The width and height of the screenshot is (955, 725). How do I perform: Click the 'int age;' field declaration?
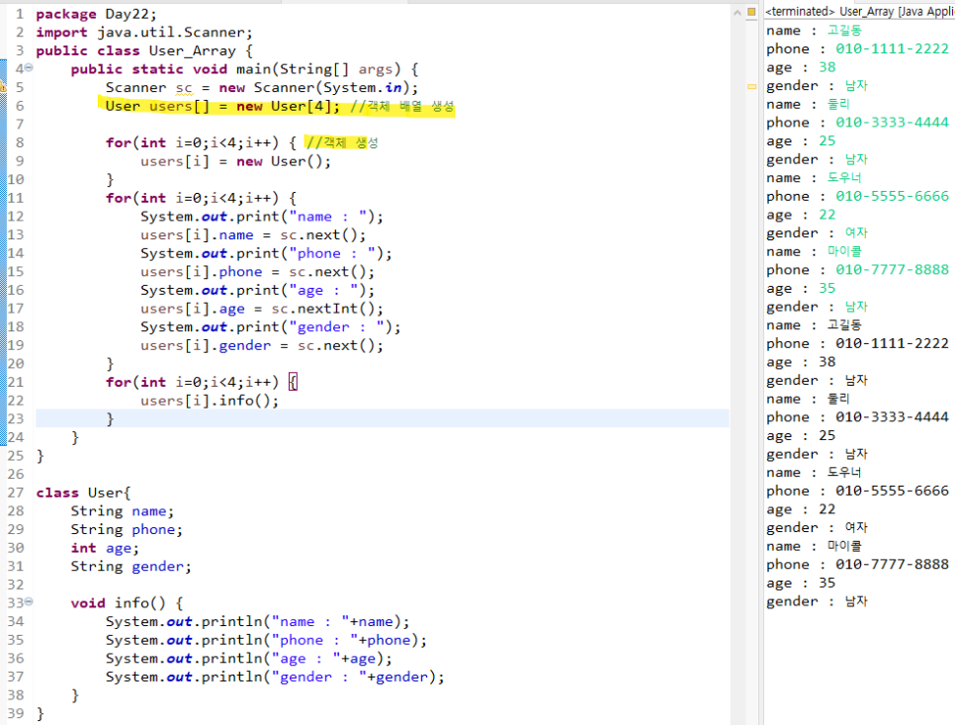click(x=105, y=548)
